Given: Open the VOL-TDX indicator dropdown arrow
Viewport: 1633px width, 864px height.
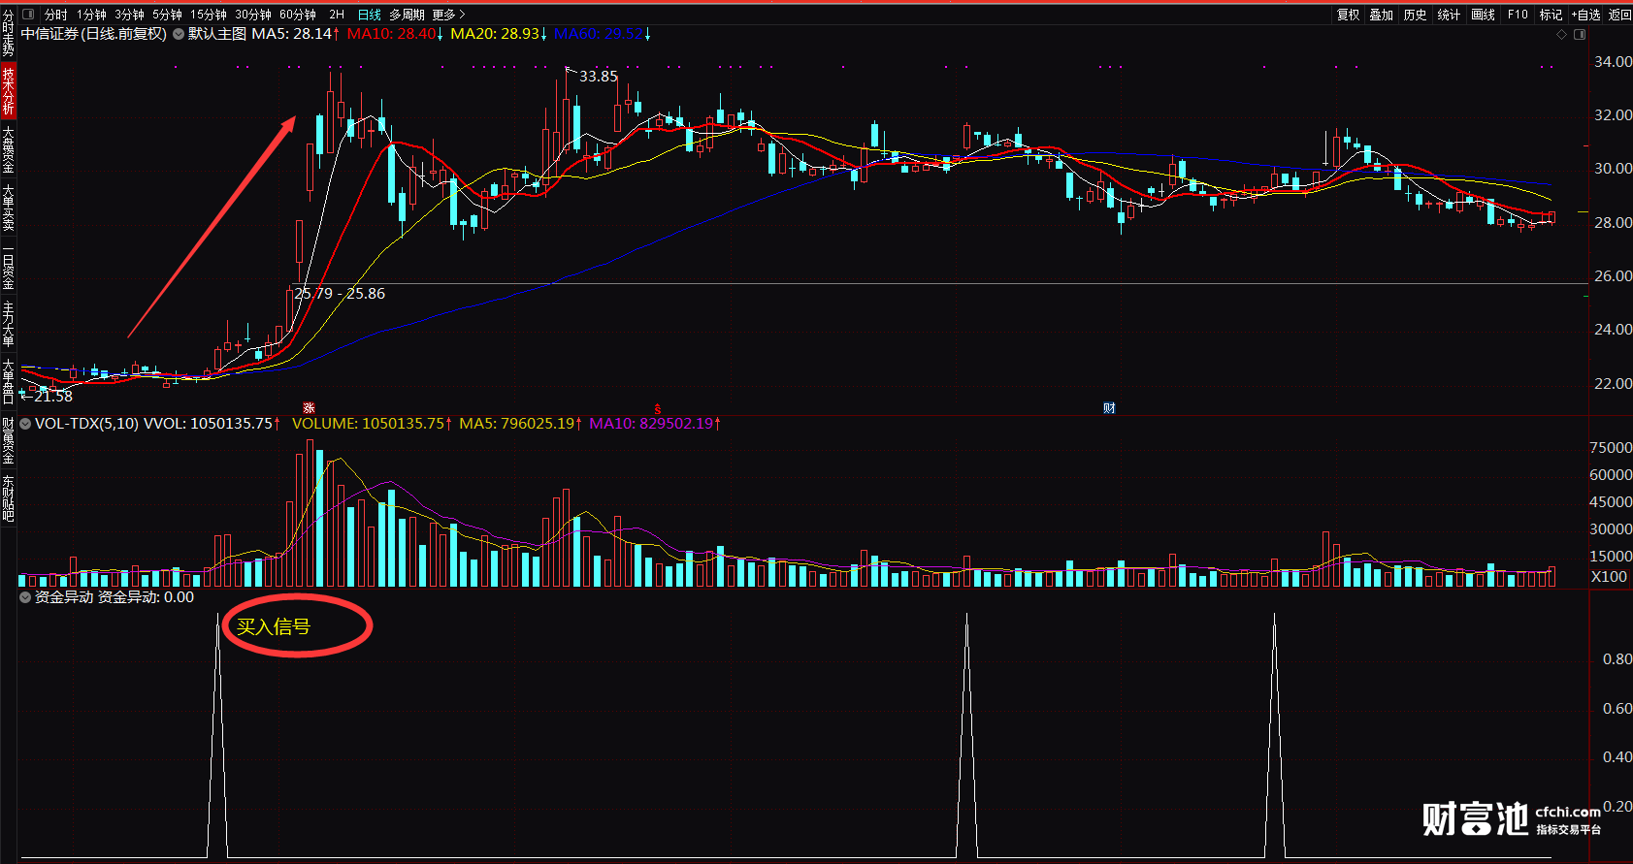Looking at the screenshot, I should tap(25, 424).
